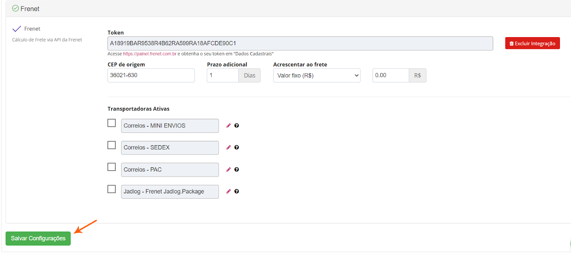Screen dimensions: 571x253
Task: Click help icon beside Correios MINI ENVIOS
Action: (x=237, y=126)
